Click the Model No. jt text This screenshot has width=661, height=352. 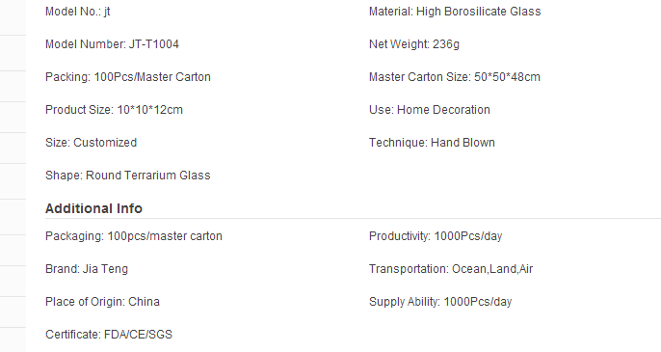coord(77,12)
